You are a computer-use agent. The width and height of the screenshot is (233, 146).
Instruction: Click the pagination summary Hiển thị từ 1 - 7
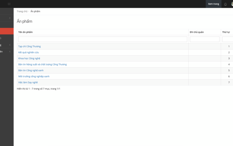pos(38,89)
